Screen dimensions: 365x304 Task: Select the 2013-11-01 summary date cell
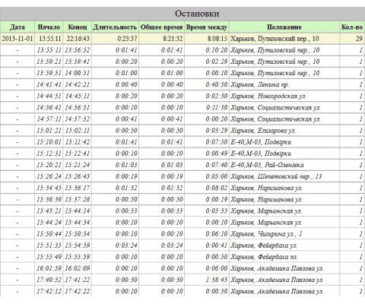pyautogui.click(x=17, y=39)
